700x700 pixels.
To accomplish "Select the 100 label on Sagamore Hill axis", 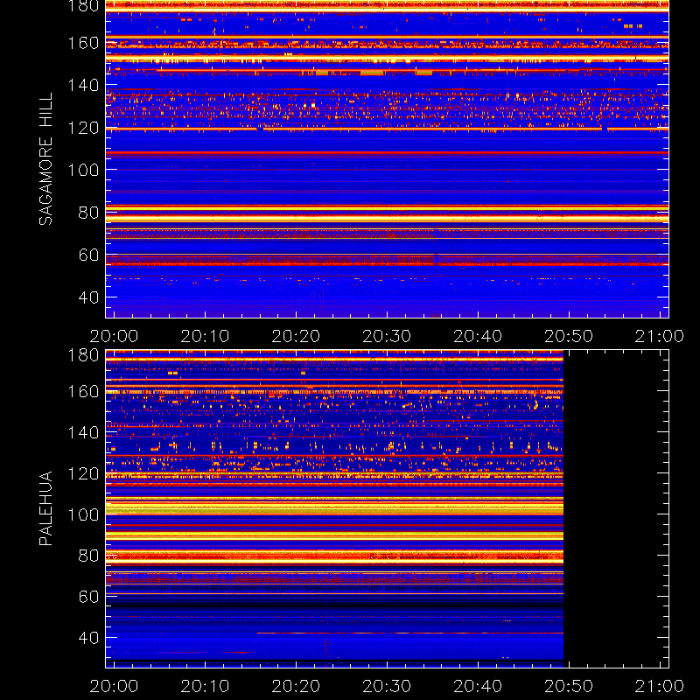I will pyautogui.click(x=83, y=170).
